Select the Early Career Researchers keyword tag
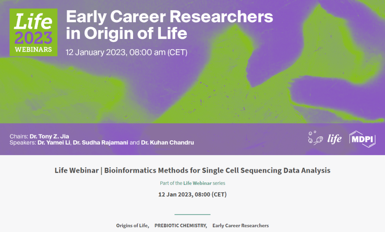The width and height of the screenshot is (385, 232). (241, 226)
